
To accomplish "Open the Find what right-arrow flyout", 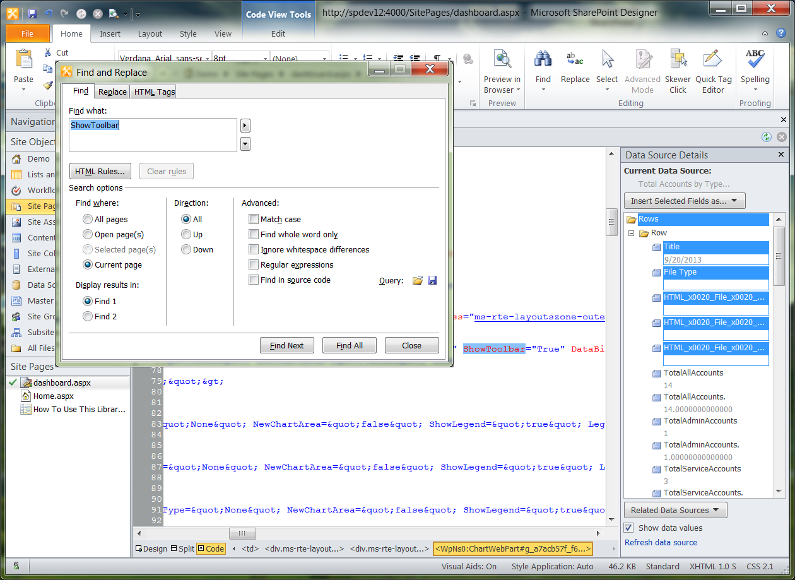I will 245,126.
